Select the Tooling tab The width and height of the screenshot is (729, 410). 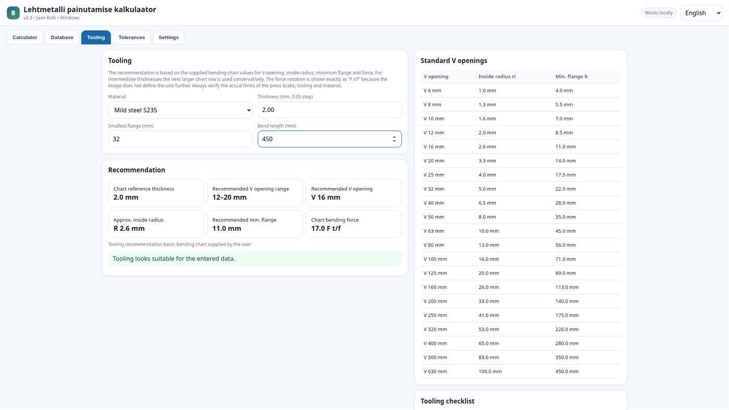(96, 38)
